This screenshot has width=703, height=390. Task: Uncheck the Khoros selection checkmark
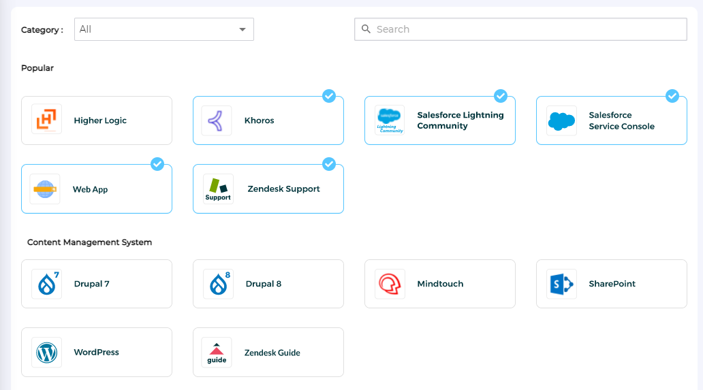[x=329, y=96]
